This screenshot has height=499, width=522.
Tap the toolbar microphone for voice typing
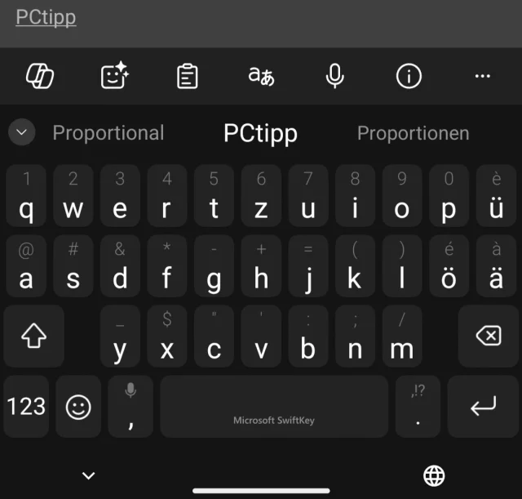click(x=335, y=76)
